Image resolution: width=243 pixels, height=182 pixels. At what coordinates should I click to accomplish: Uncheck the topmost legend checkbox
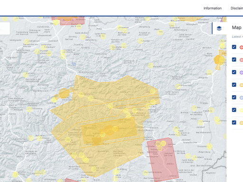tap(234, 47)
